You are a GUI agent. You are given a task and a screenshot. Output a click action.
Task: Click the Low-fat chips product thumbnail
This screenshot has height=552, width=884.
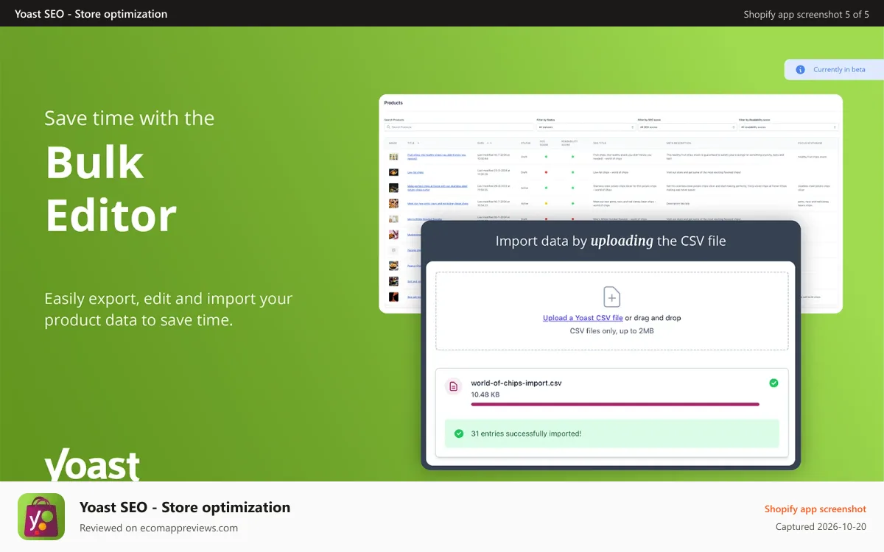point(393,172)
